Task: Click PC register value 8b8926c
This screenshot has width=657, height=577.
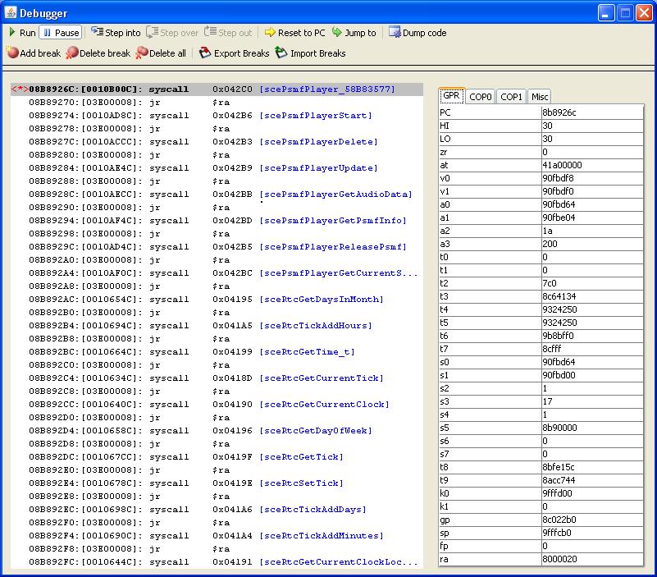Action: 592,112
